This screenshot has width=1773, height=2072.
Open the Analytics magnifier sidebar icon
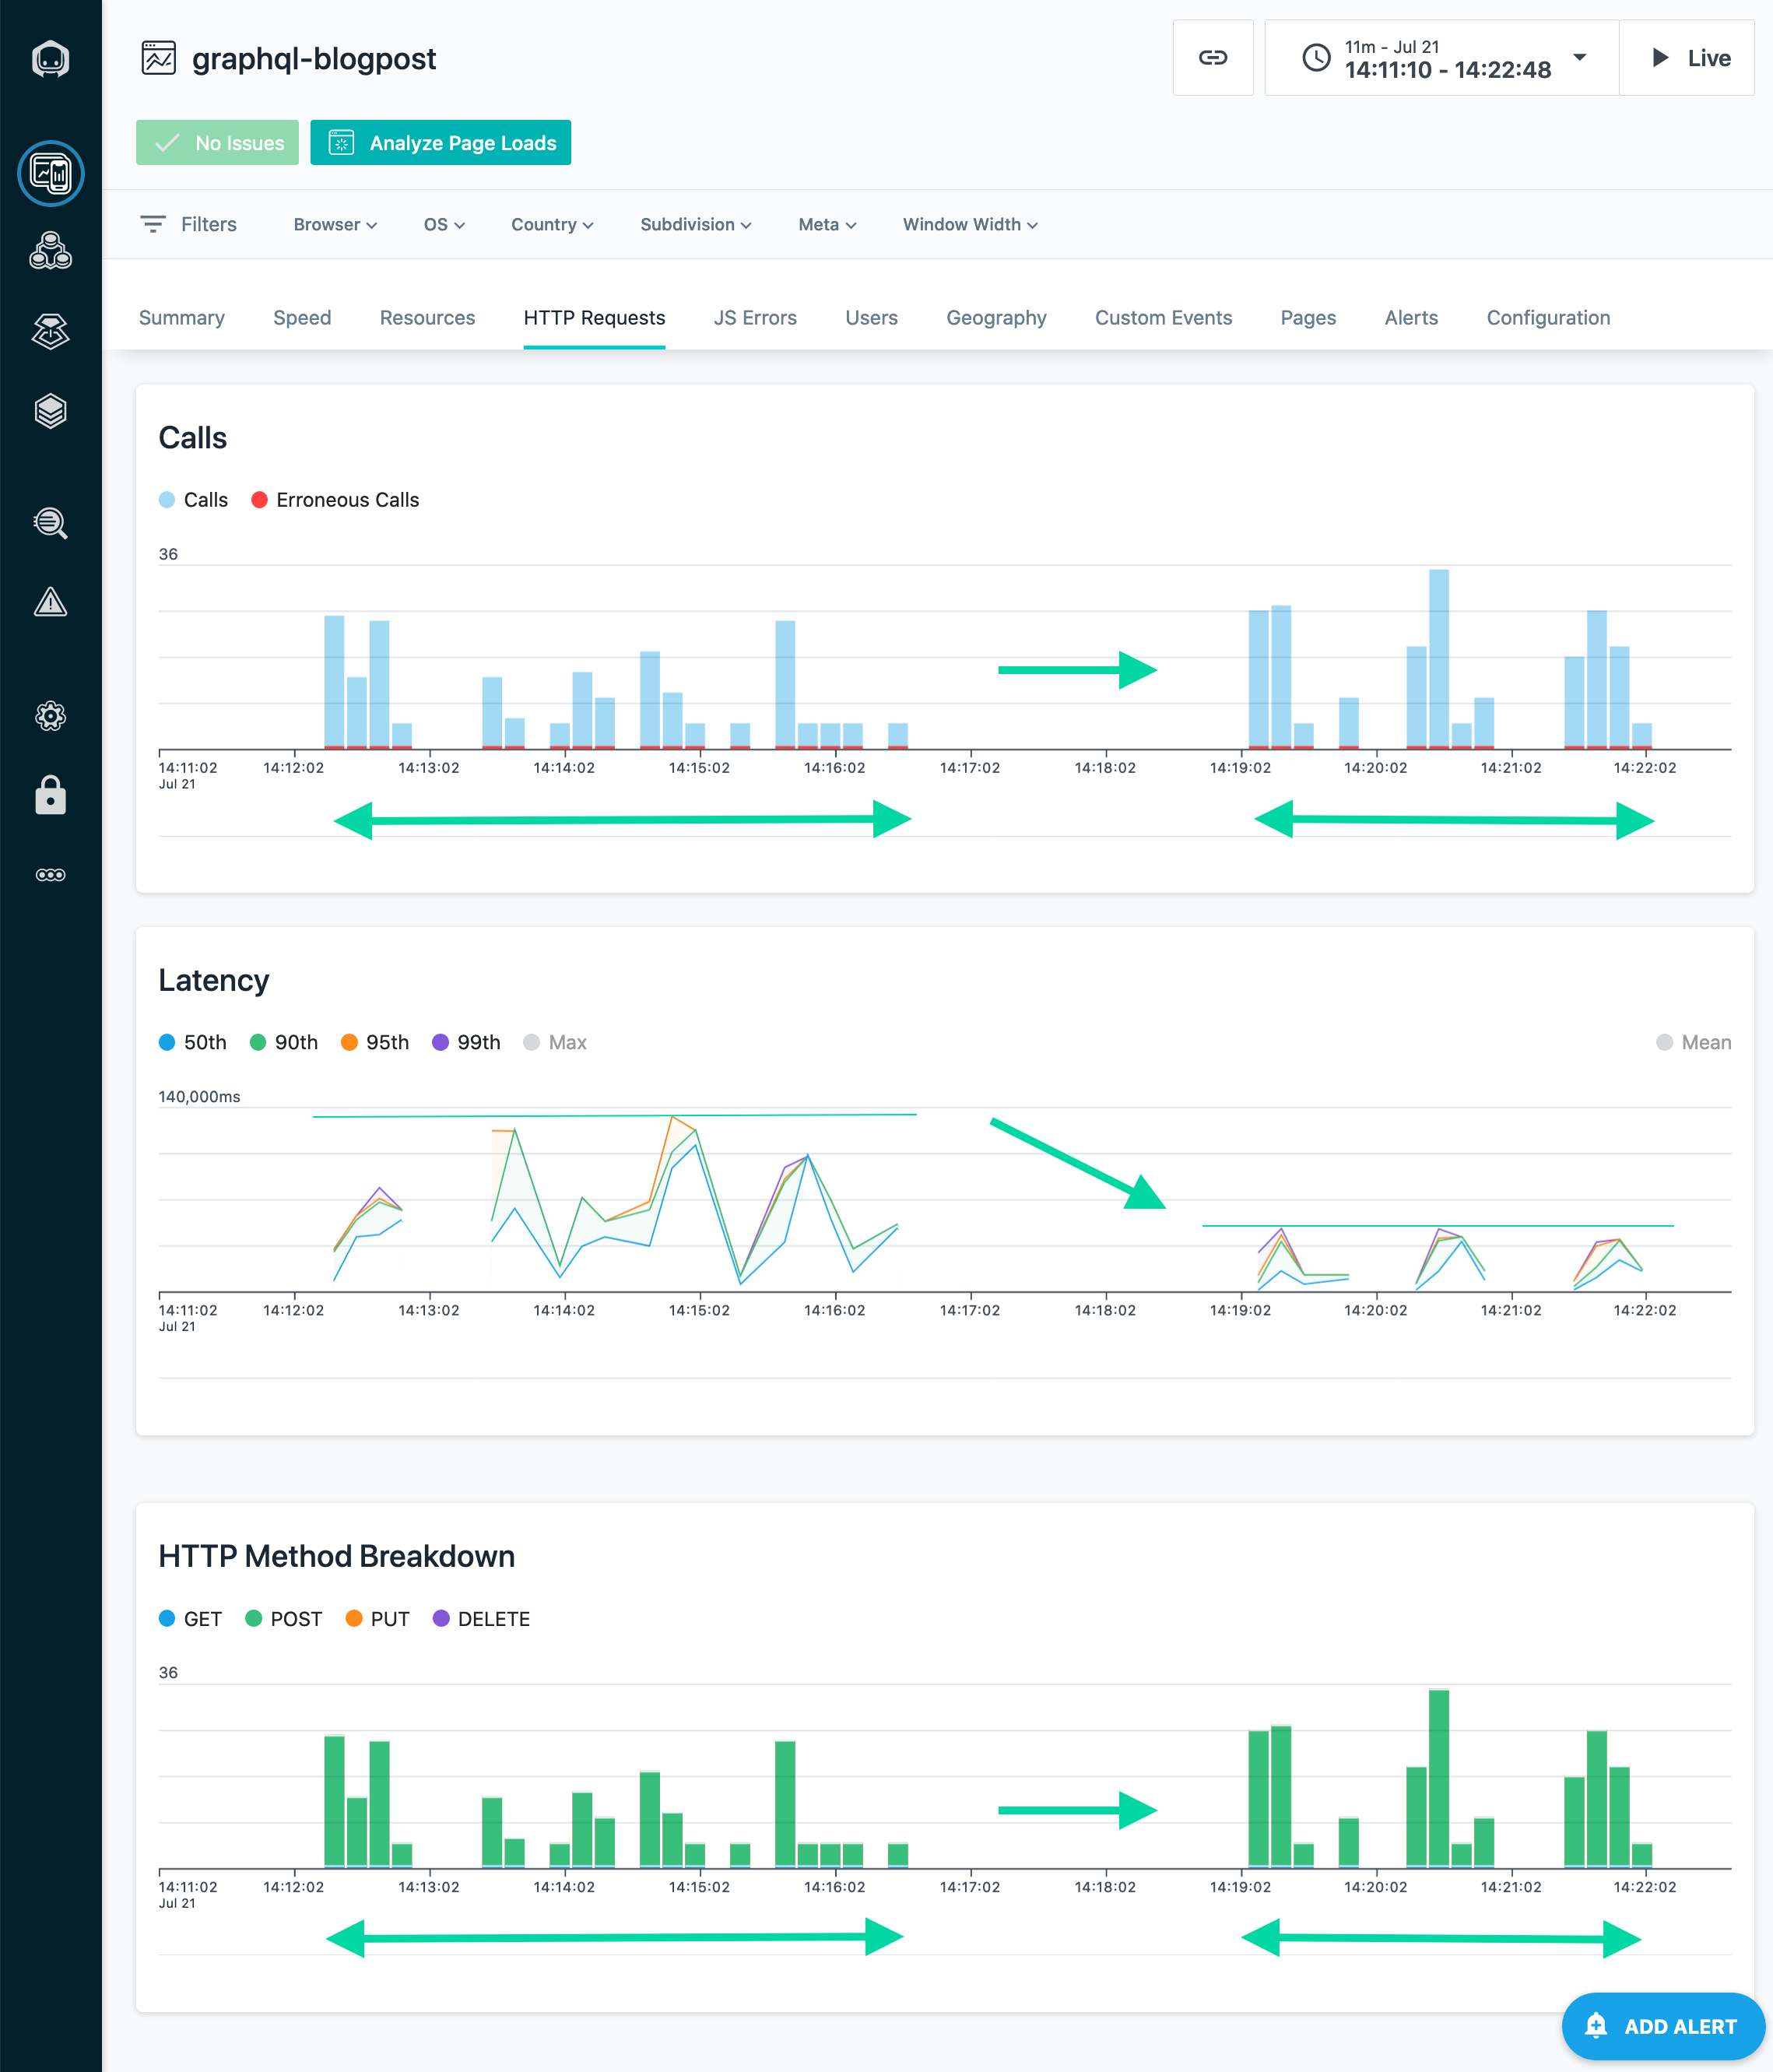(x=50, y=523)
